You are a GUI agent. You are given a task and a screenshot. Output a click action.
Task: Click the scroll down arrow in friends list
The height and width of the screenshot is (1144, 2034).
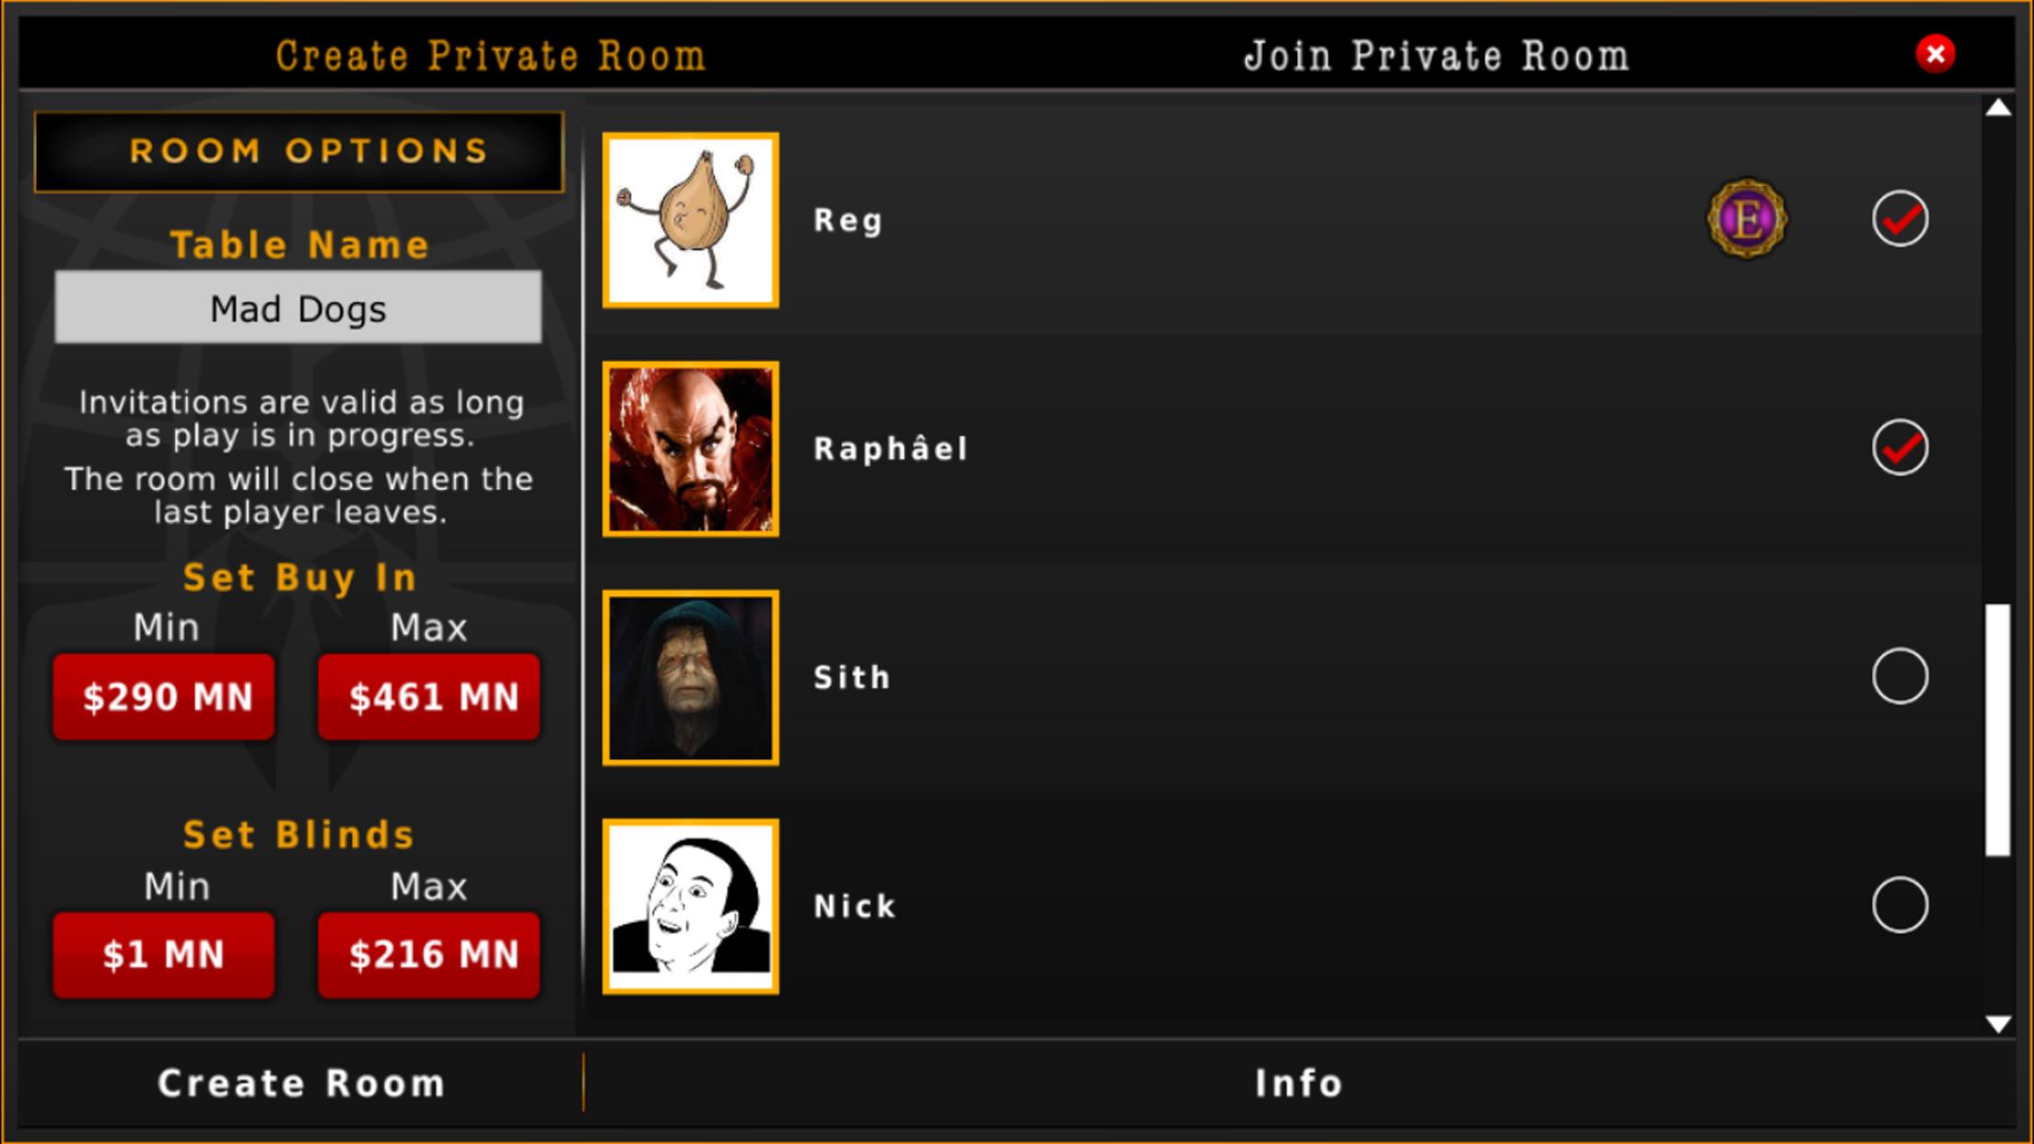1998,1024
